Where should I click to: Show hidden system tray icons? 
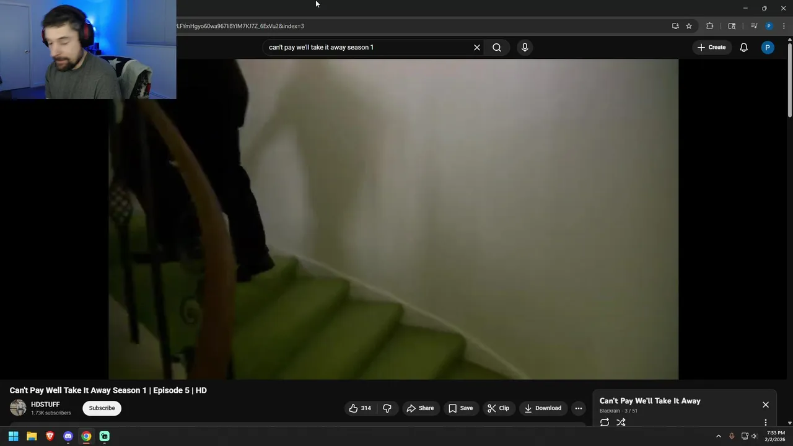tap(719, 436)
